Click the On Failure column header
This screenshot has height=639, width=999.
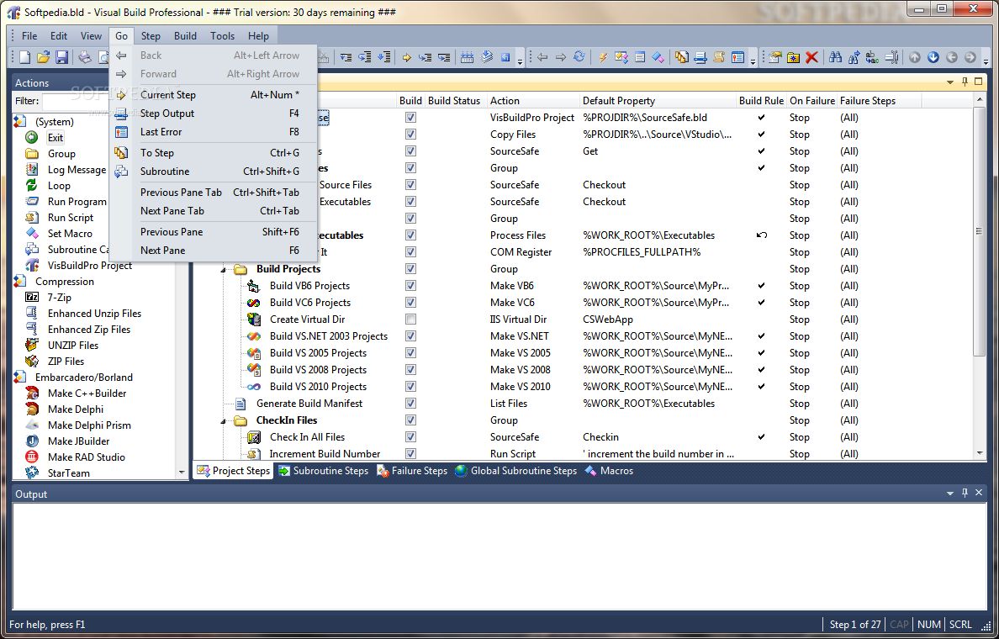pos(811,101)
